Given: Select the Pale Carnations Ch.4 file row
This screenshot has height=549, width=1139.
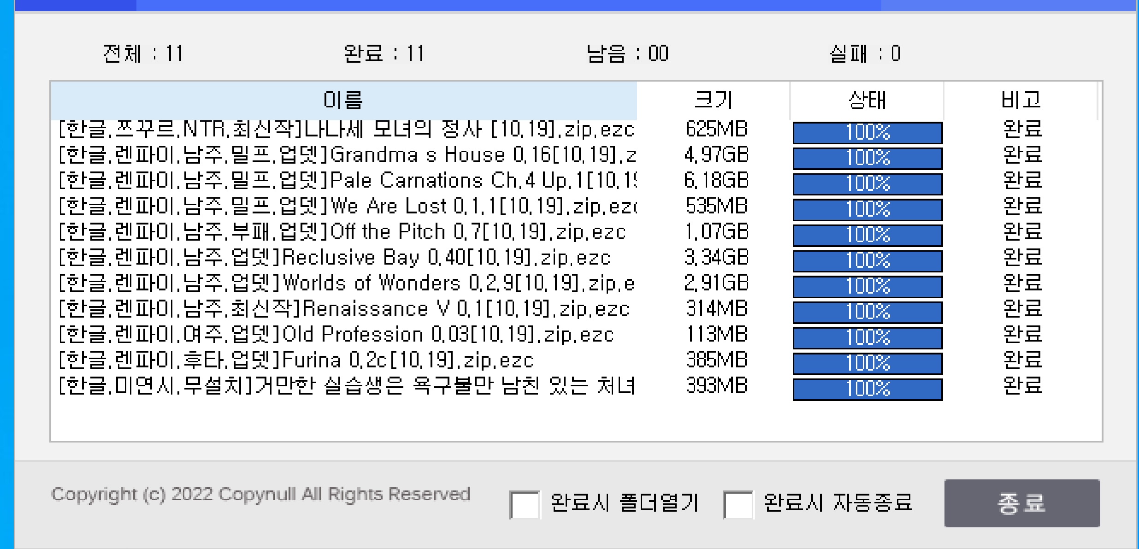Looking at the screenshot, I should tap(347, 181).
